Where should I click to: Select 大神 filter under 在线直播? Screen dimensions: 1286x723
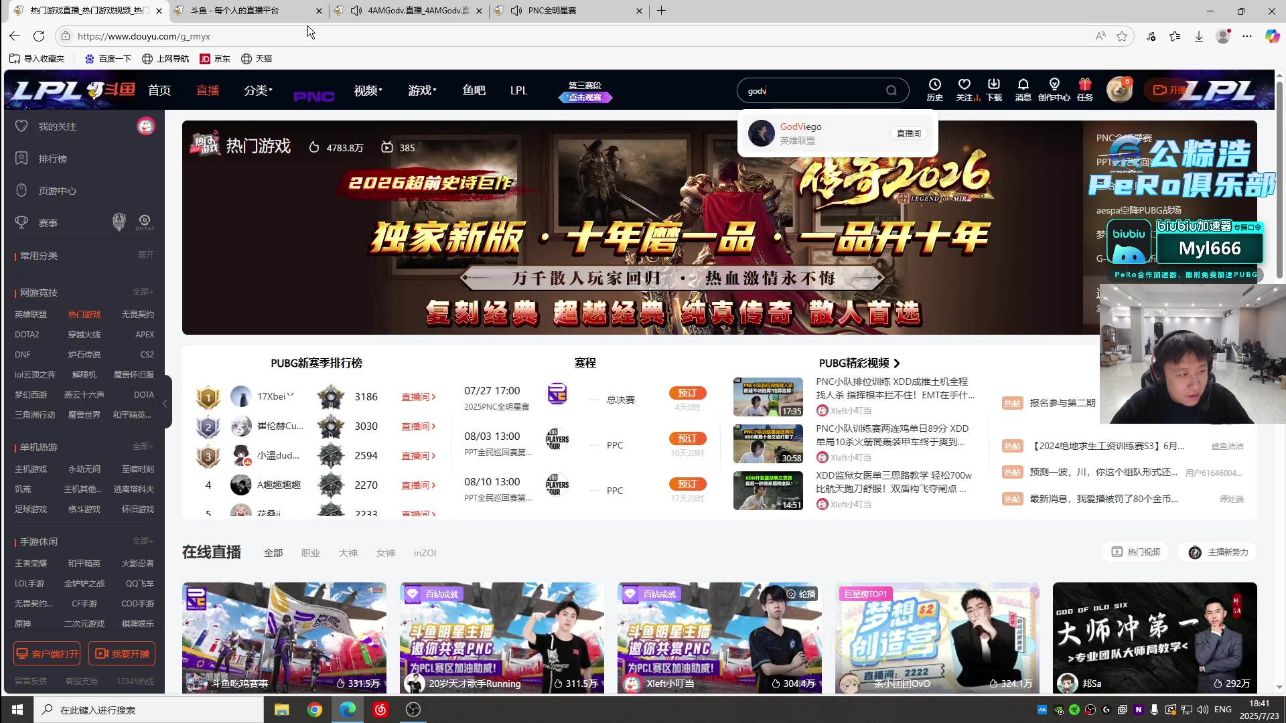pos(348,553)
